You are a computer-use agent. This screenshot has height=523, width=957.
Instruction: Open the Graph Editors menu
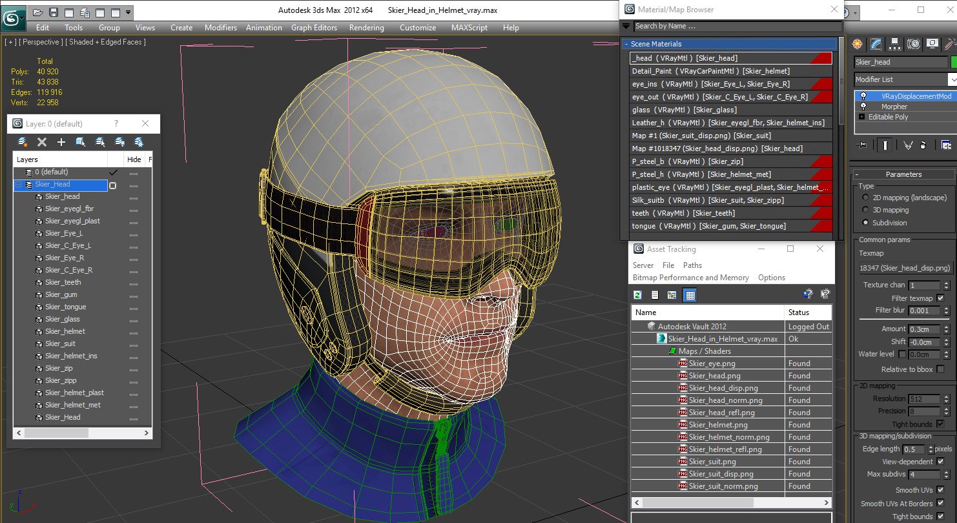[314, 28]
